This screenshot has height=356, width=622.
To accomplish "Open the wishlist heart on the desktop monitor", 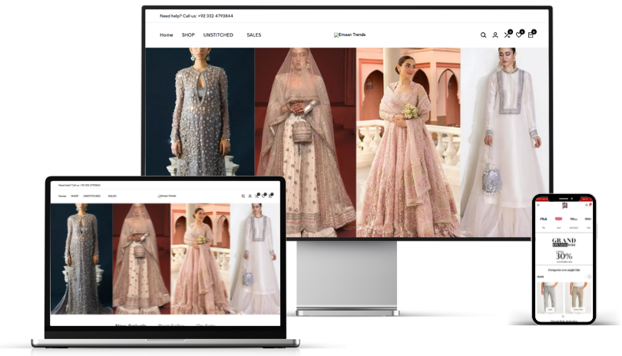I will 519,35.
